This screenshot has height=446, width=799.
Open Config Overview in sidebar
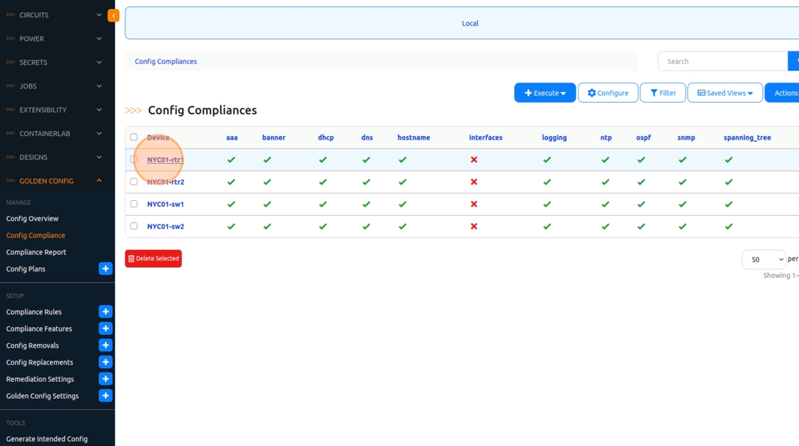[32, 219]
